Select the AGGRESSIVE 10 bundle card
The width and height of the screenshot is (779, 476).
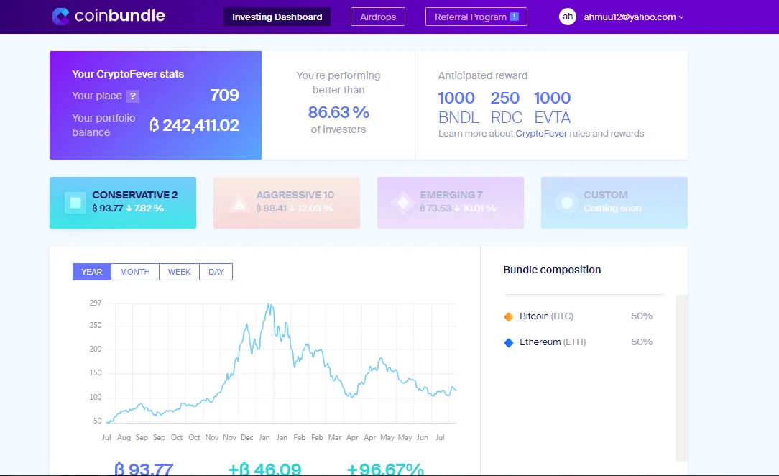287,203
